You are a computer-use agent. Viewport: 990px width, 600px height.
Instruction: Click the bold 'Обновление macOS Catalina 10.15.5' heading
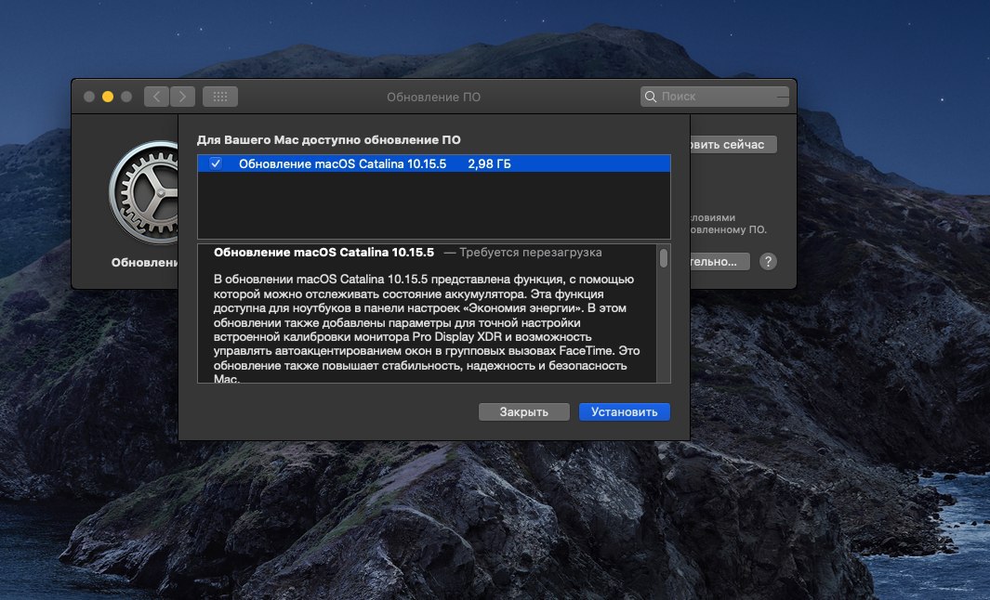[323, 253]
